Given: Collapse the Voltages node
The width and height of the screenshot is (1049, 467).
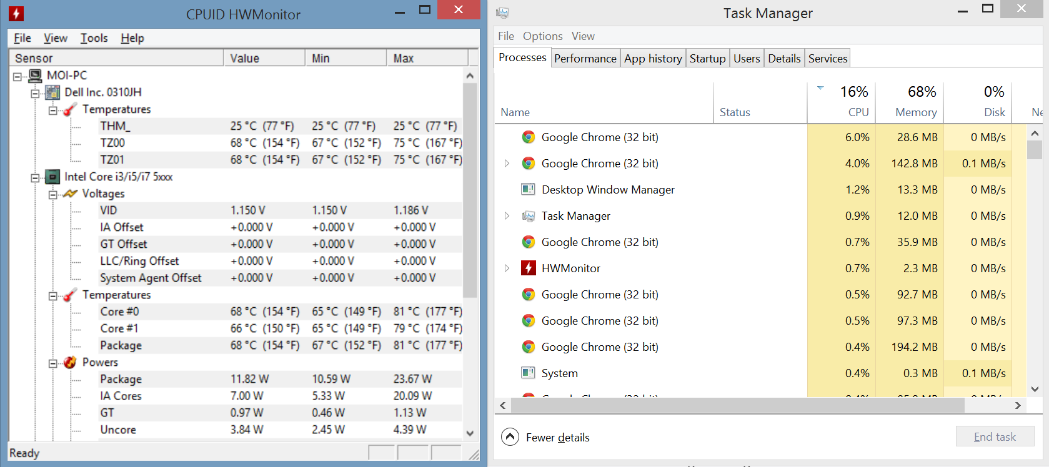Looking at the screenshot, I should [x=52, y=195].
